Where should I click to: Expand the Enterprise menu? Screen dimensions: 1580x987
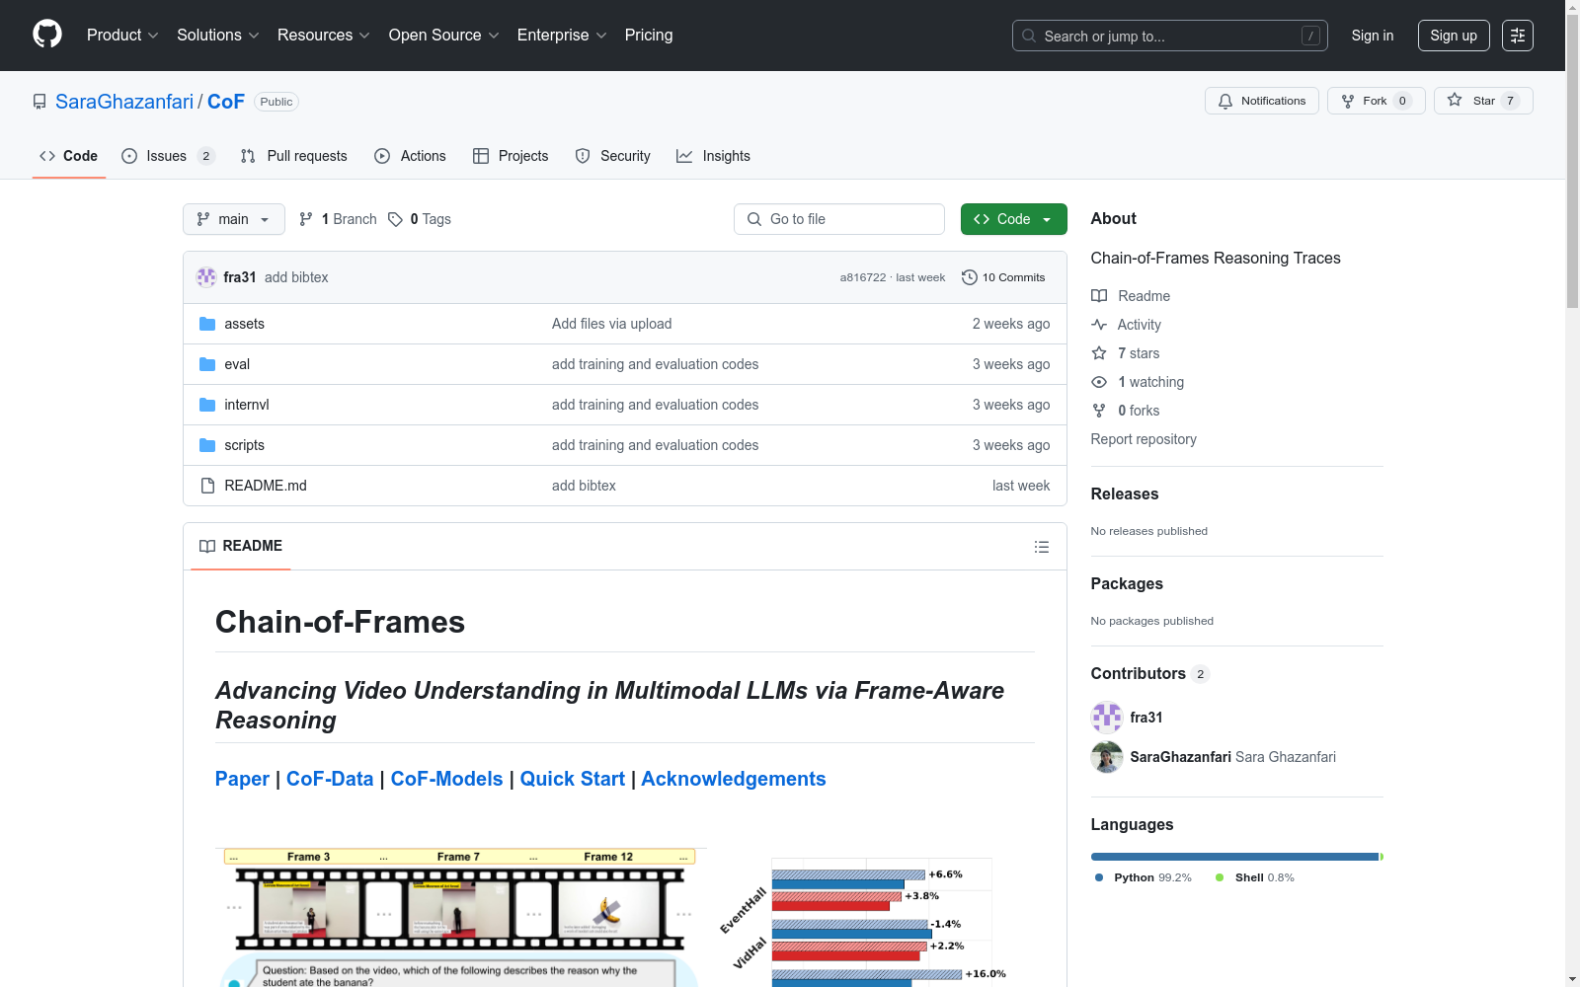click(x=562, y=35)
